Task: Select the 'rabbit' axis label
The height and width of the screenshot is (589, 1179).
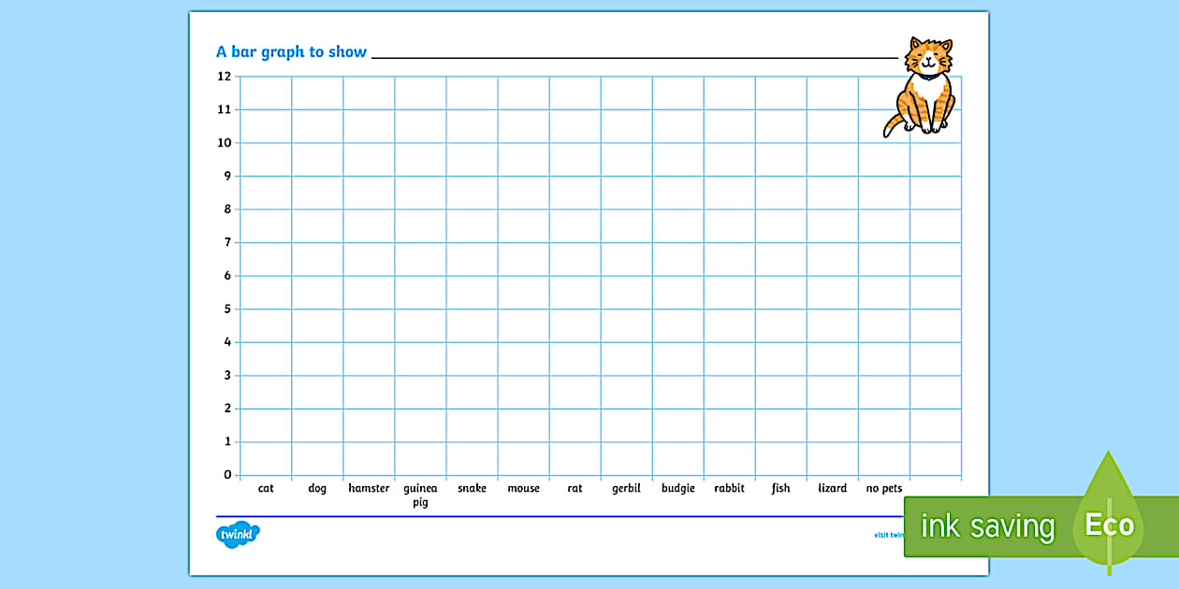Action: click(x=729, y=488)
